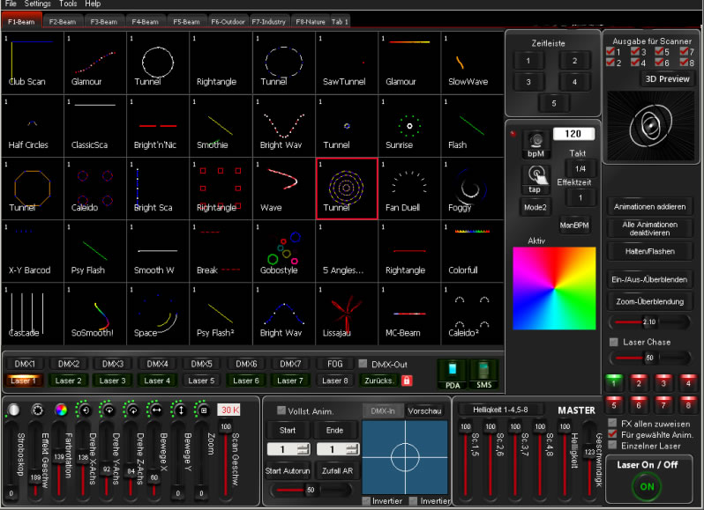The height and width of the screenshot is (510, 704).
Task: Enable the Laser Chase checkbox
Action: (x=613, y=342)
